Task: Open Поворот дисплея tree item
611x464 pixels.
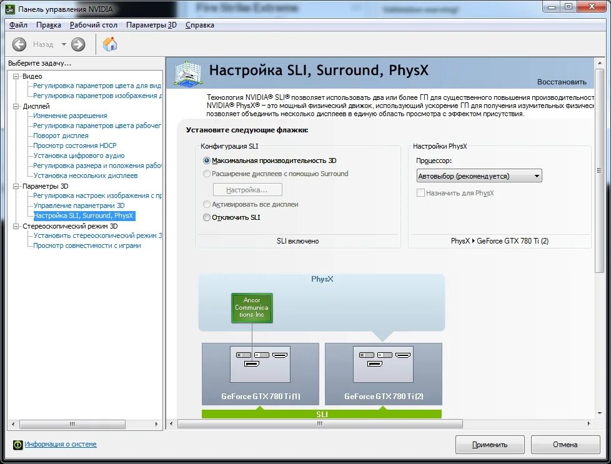Action: tap(61, 136)
